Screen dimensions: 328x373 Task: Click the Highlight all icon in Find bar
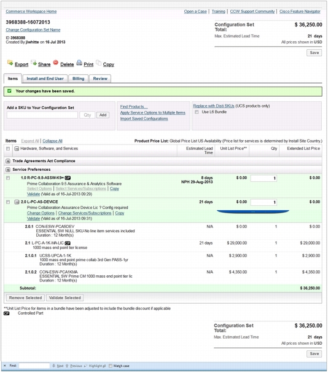[85, 366]
